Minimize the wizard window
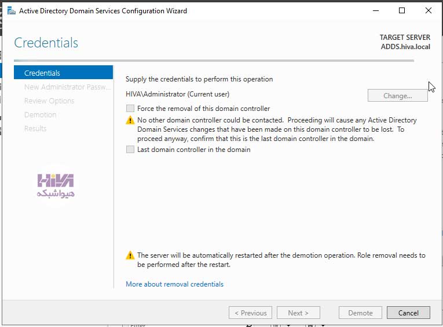 click(x=376, y=11)
